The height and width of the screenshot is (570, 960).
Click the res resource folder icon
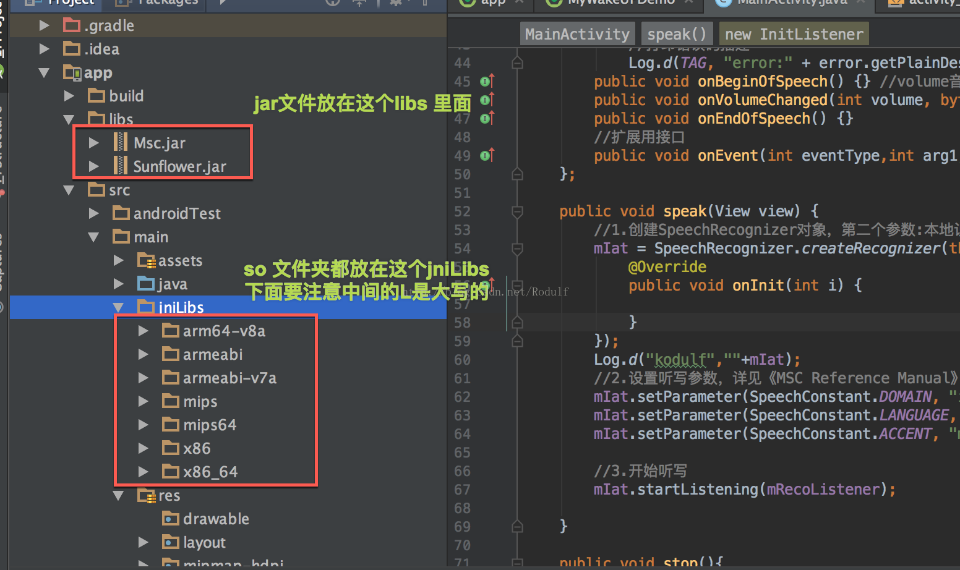[x=146, y=496]
